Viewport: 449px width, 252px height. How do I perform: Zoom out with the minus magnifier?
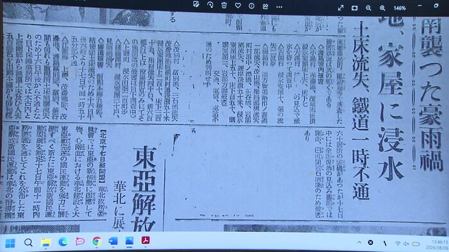[369, 8]
